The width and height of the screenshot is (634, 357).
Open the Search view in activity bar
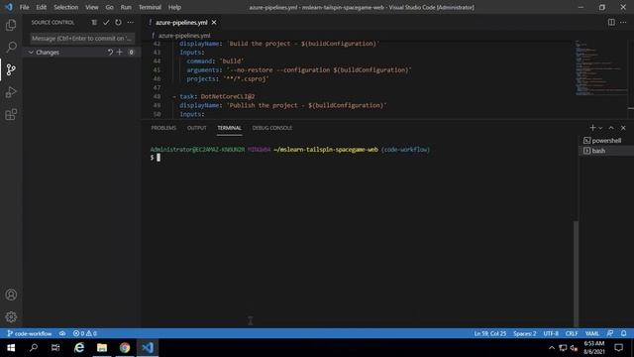tap(11, 47)
